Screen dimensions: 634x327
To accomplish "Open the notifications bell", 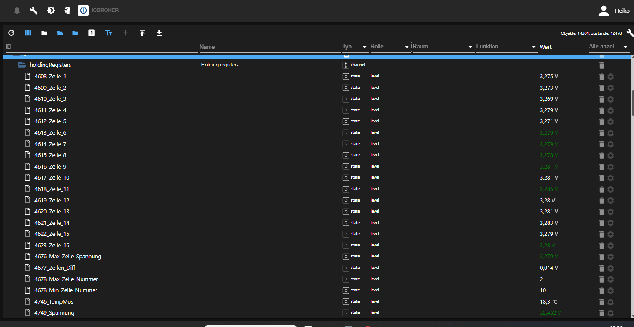I will click(17, 10).
